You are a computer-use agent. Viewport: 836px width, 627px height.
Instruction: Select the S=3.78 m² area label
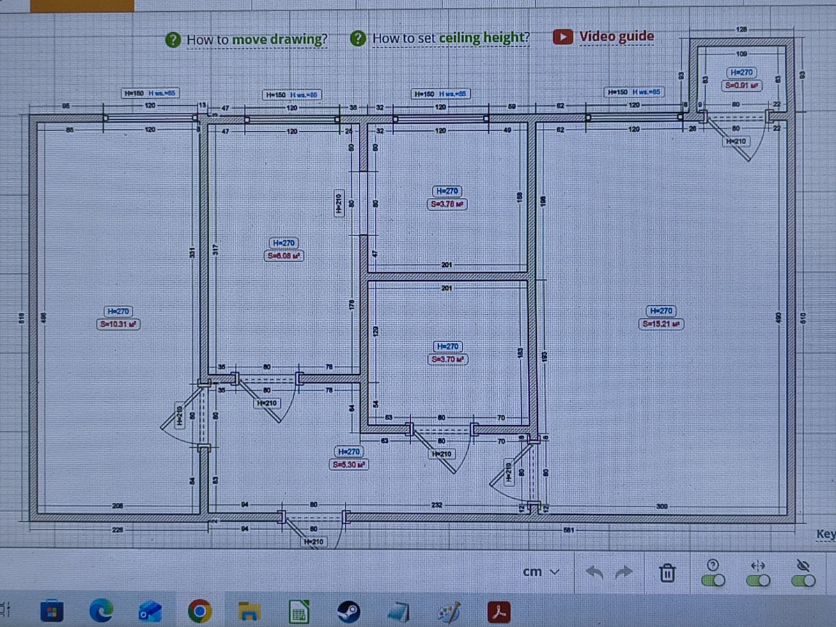click(x=447, y=204)
